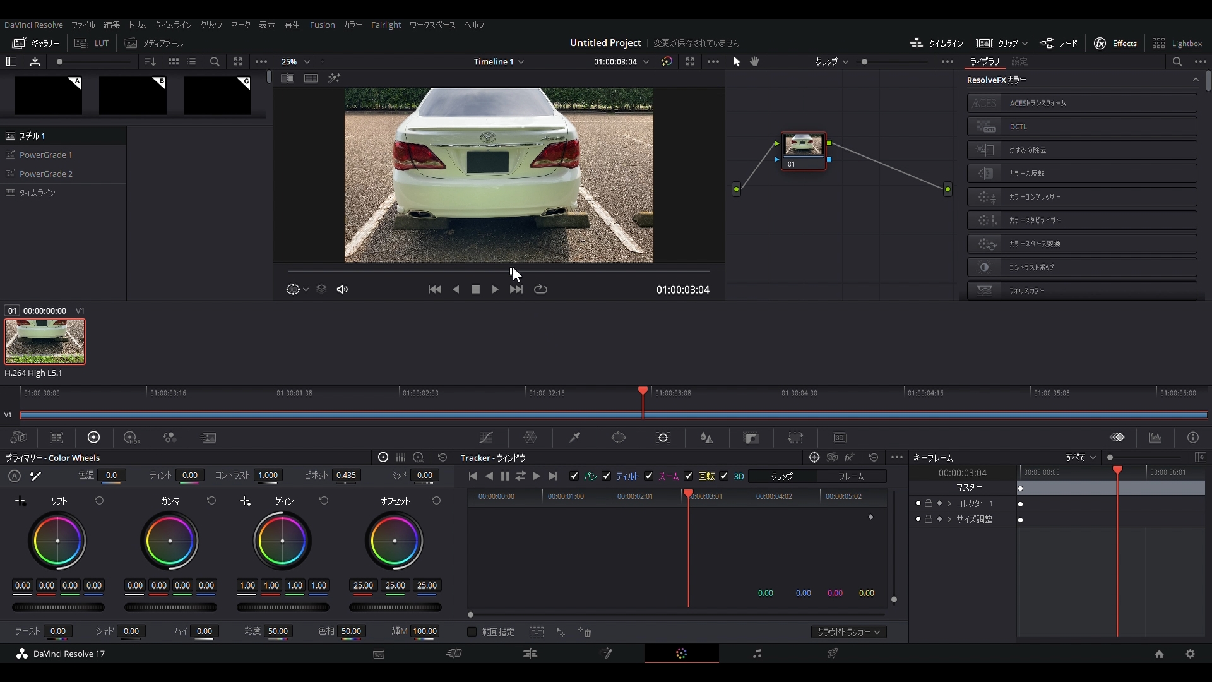Viewport: 1212px width, 682px height.
Task: Switch to the Fusion page icon
Action: (x=606, y=654)
